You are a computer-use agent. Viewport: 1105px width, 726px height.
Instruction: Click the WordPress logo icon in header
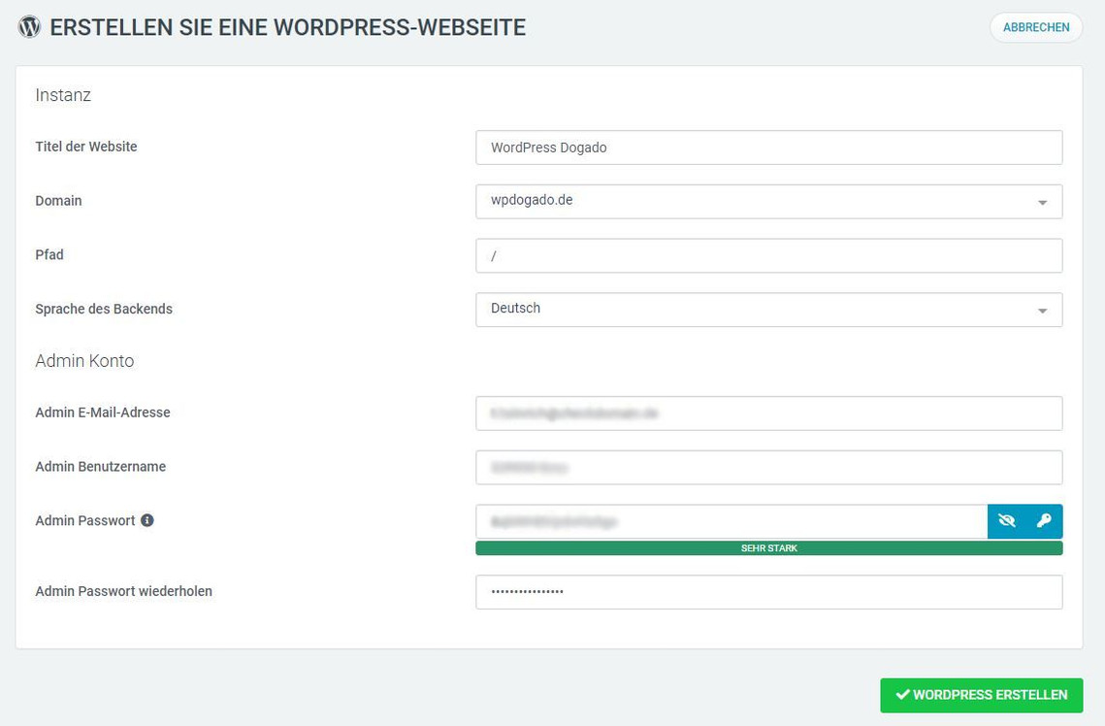(29, 27)
